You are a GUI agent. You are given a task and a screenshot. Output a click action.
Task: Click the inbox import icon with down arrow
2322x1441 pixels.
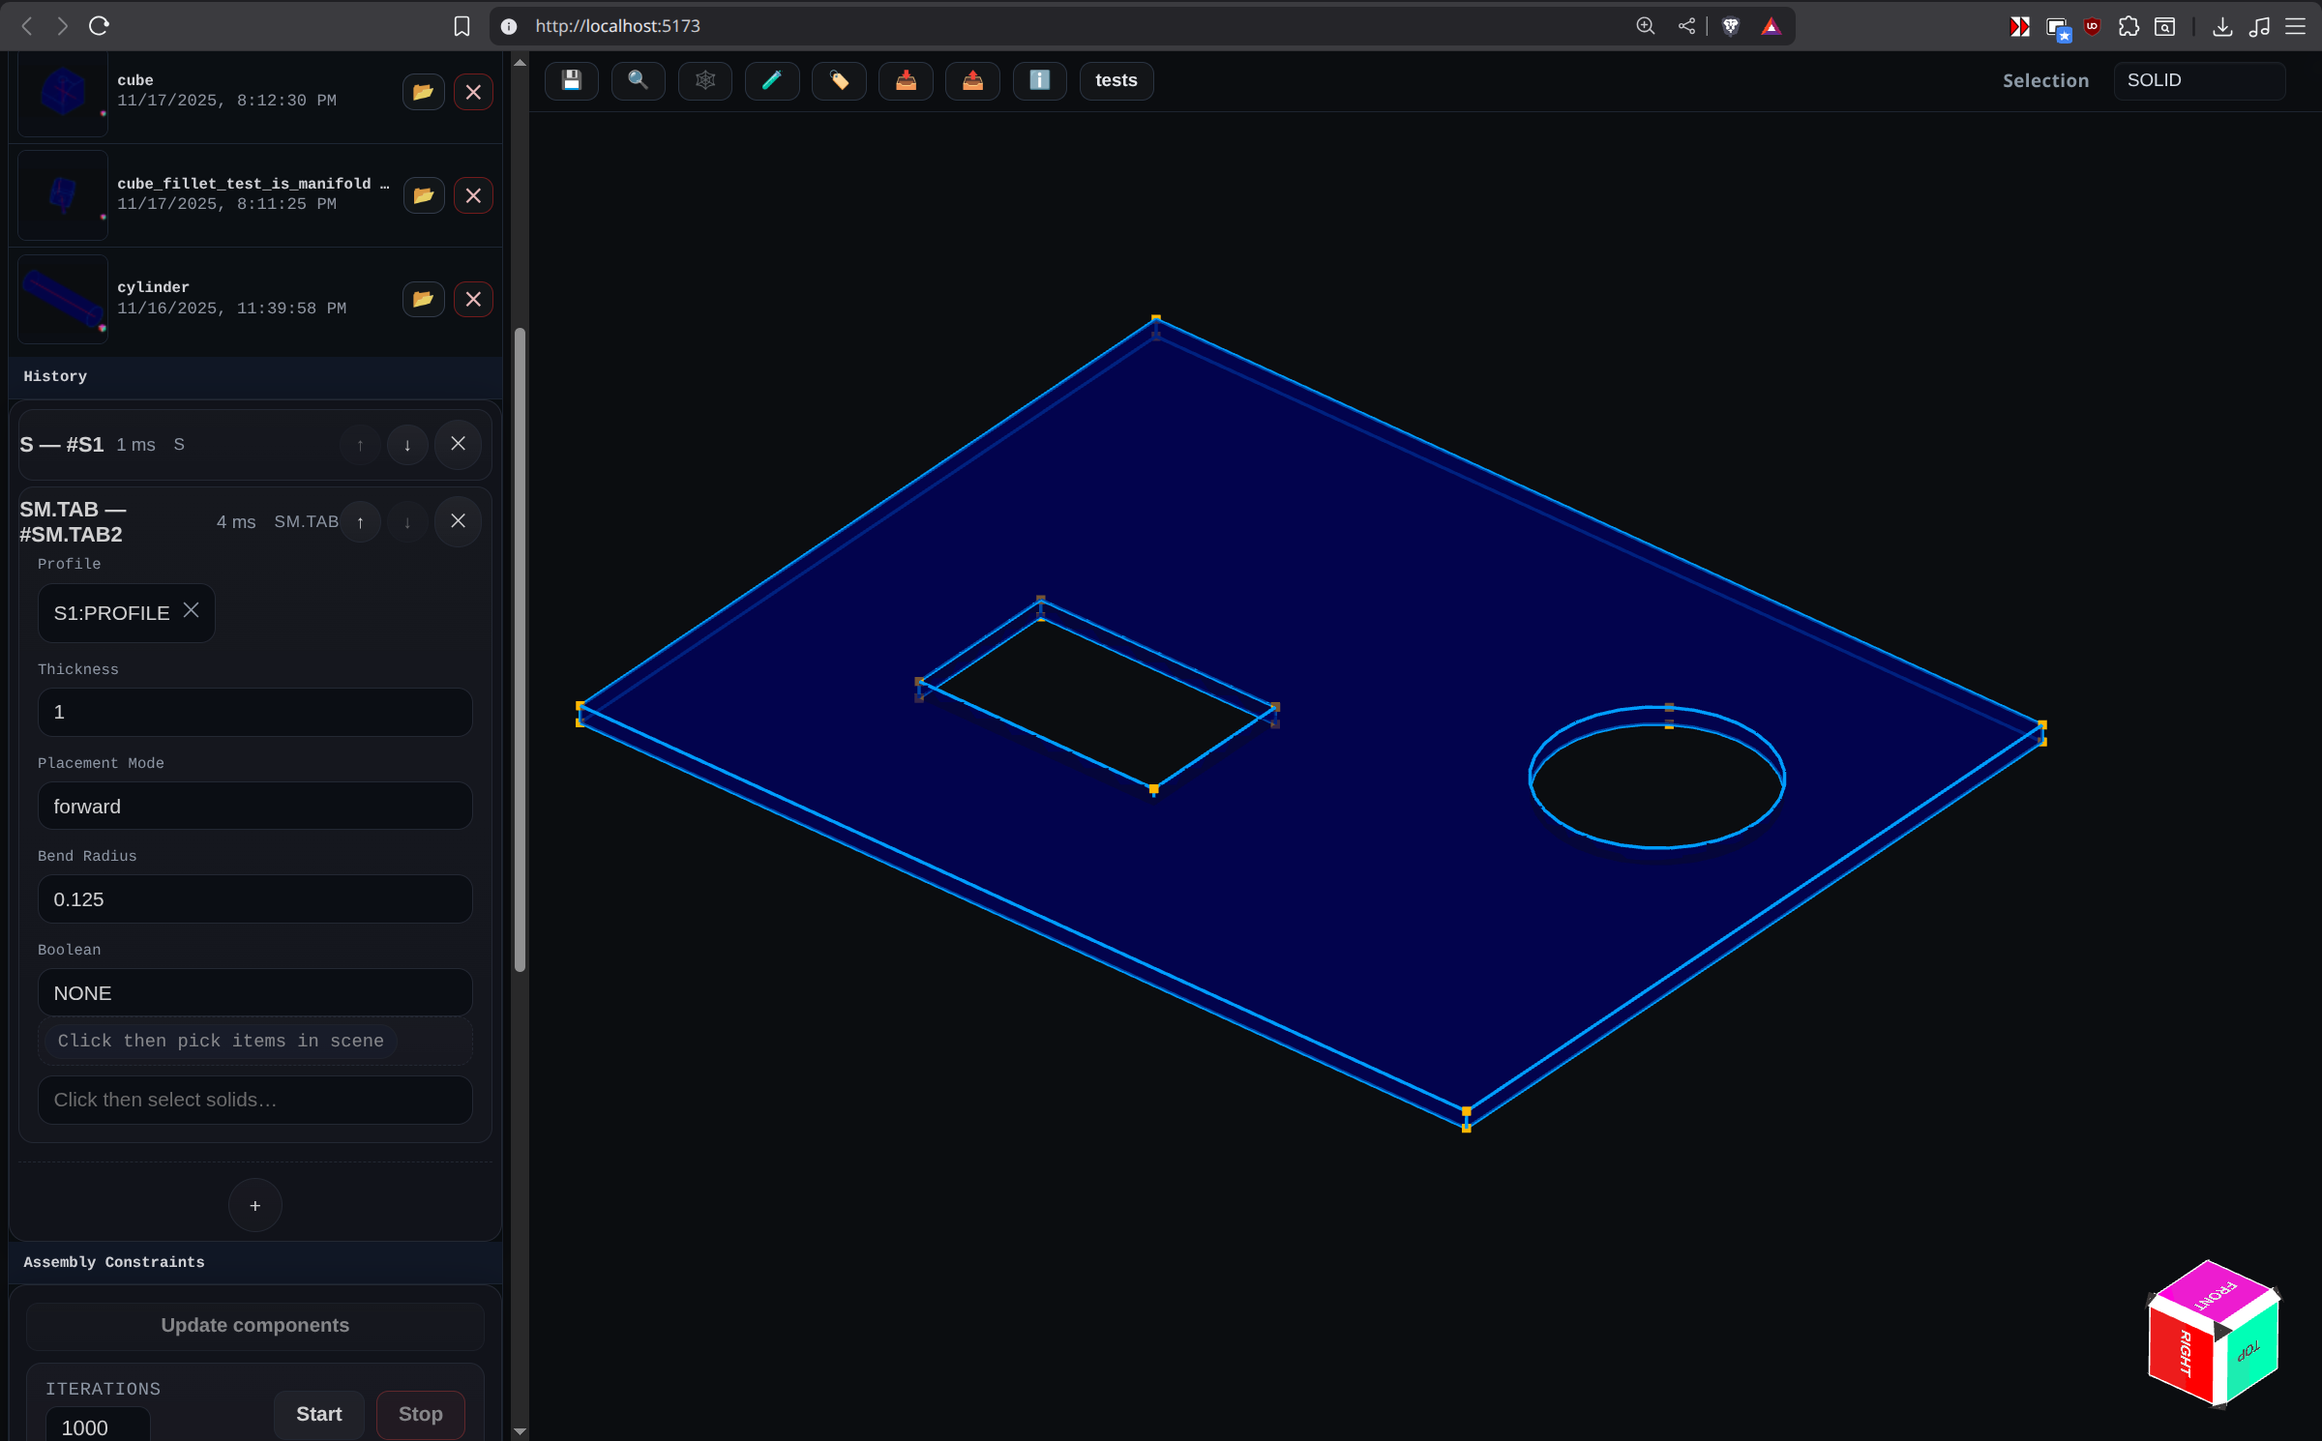[906, 80]
